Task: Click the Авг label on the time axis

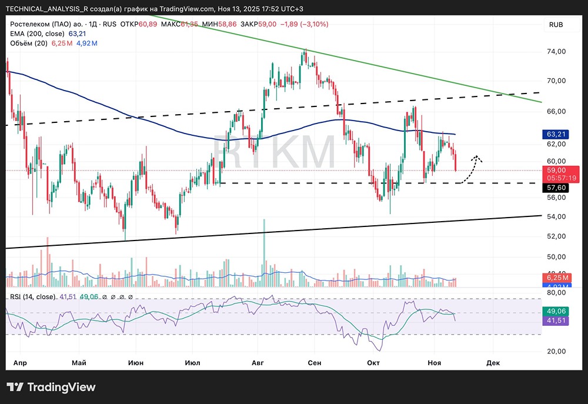Action: click(258, 363)
